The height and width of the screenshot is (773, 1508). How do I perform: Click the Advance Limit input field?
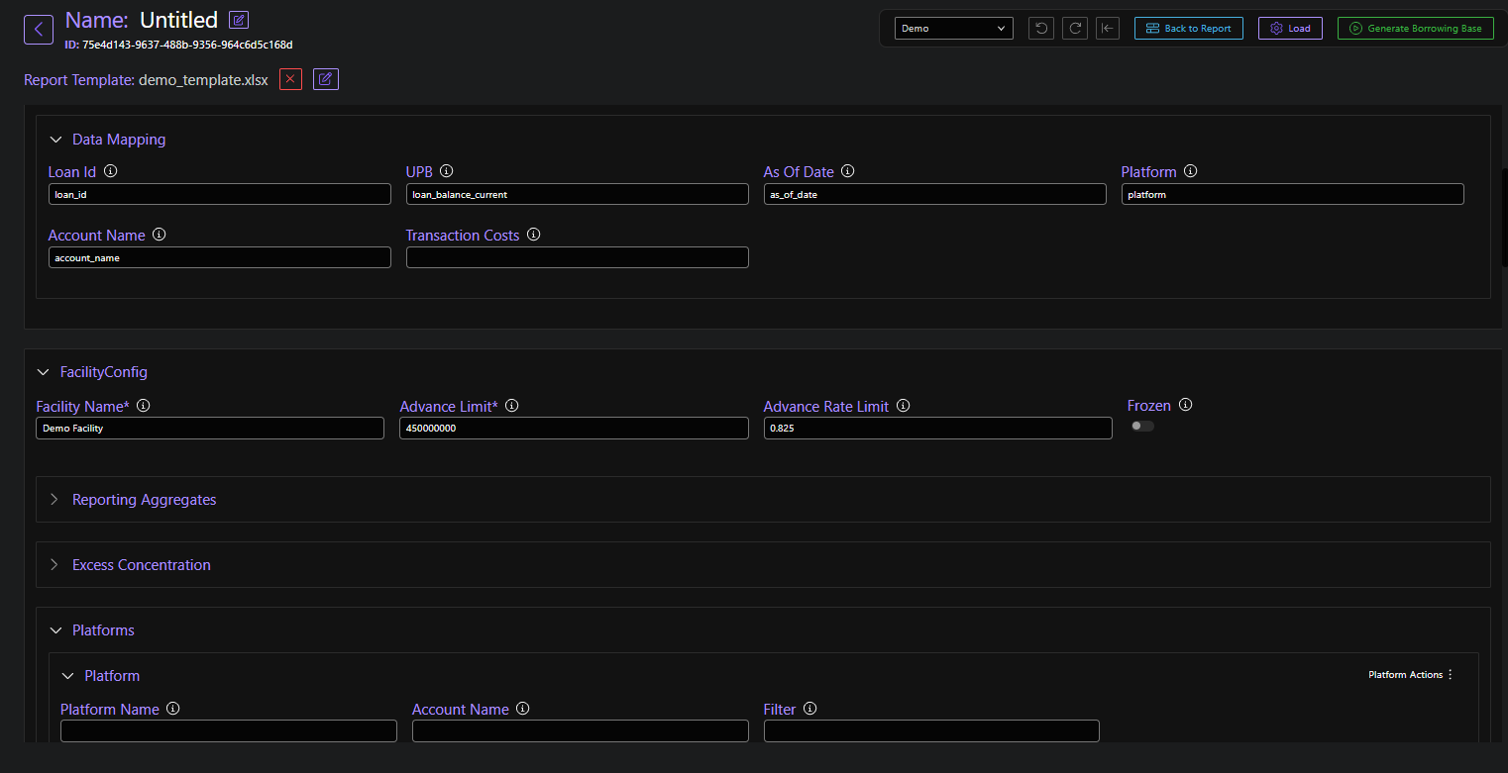point(575,428)
